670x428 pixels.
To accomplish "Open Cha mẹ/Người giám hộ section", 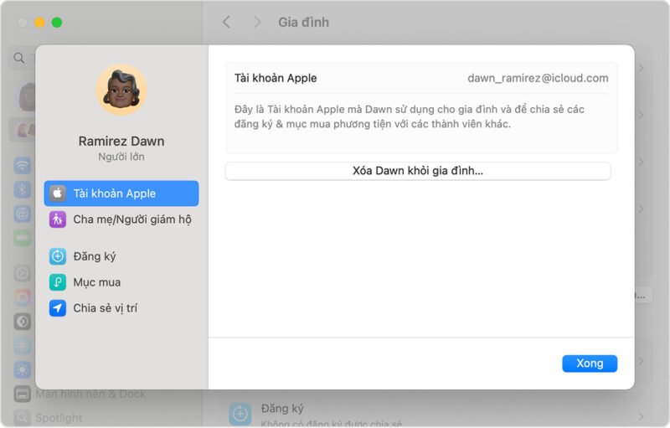I will click(121, 219).
